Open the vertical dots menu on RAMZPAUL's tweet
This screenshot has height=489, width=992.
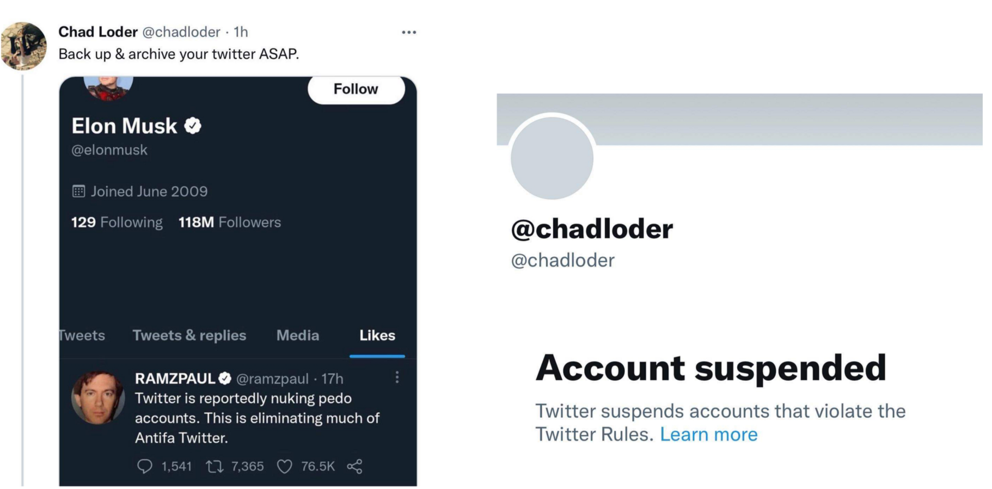pyautogui.click(x=397, y=377)
